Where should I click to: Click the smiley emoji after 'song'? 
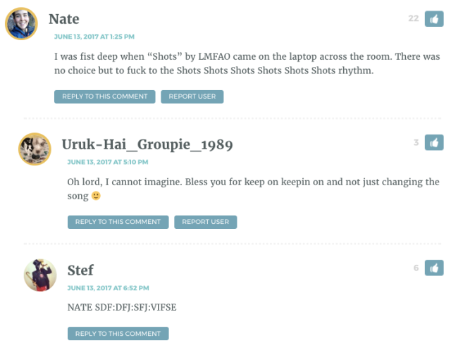coord(96,196)
